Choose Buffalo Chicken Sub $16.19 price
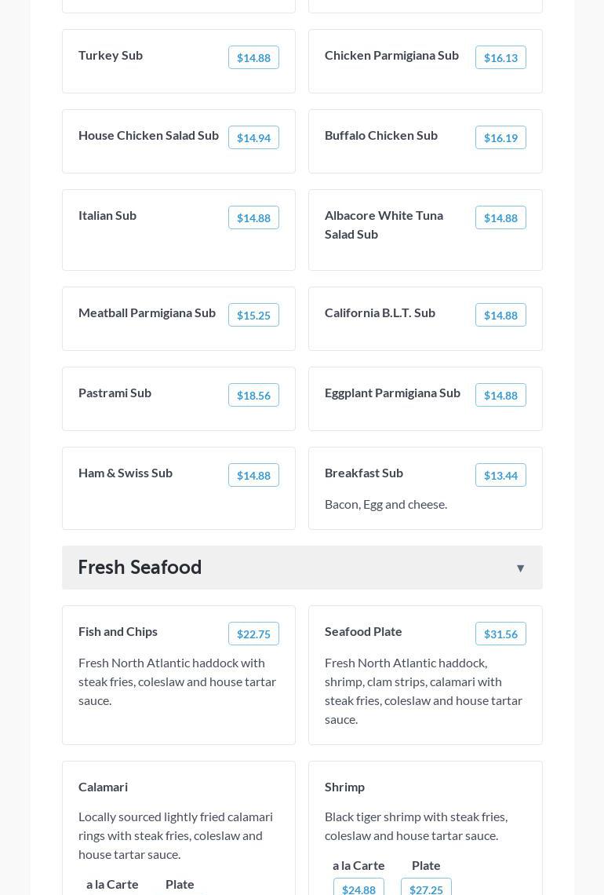 (x=500, y=137)
